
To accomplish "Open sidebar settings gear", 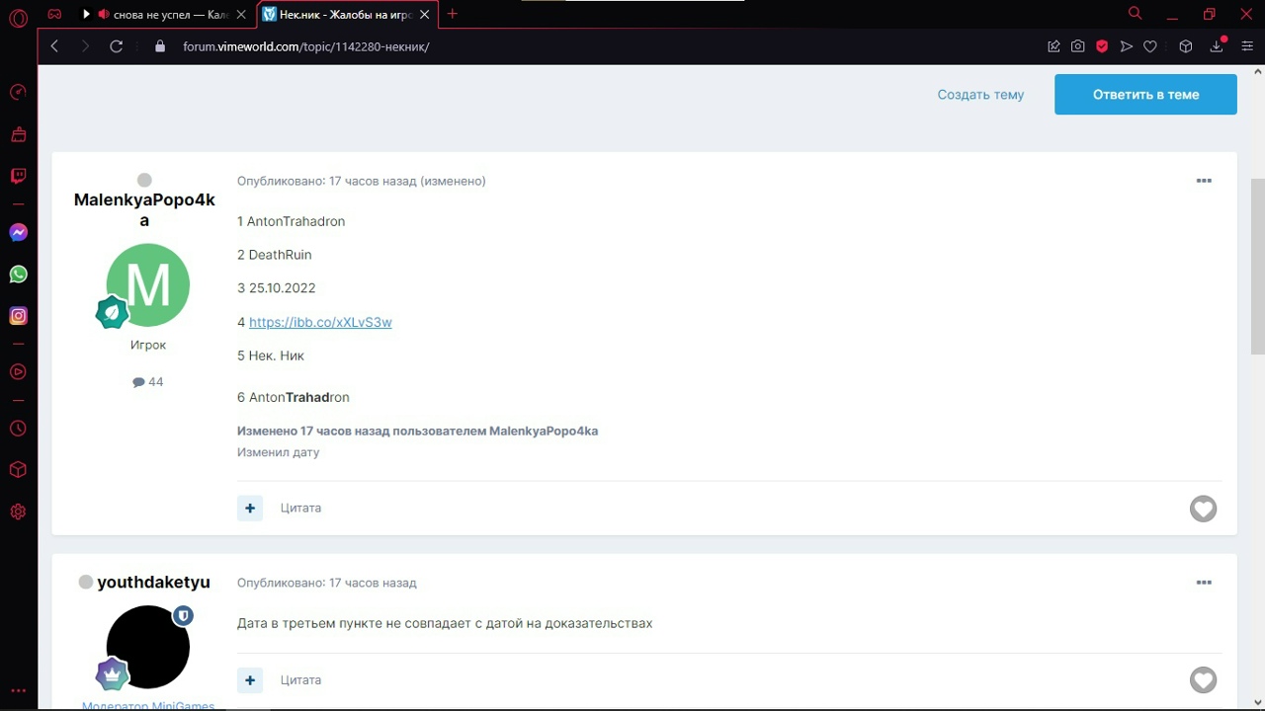I will [x=18, y=512].
